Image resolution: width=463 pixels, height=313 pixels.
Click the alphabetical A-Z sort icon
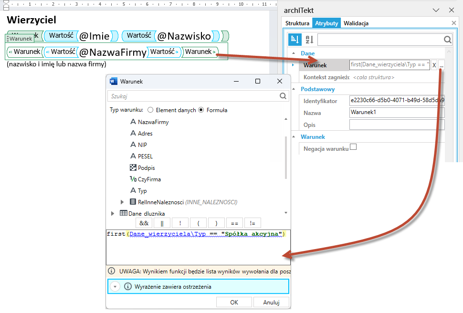coord(309,39)
